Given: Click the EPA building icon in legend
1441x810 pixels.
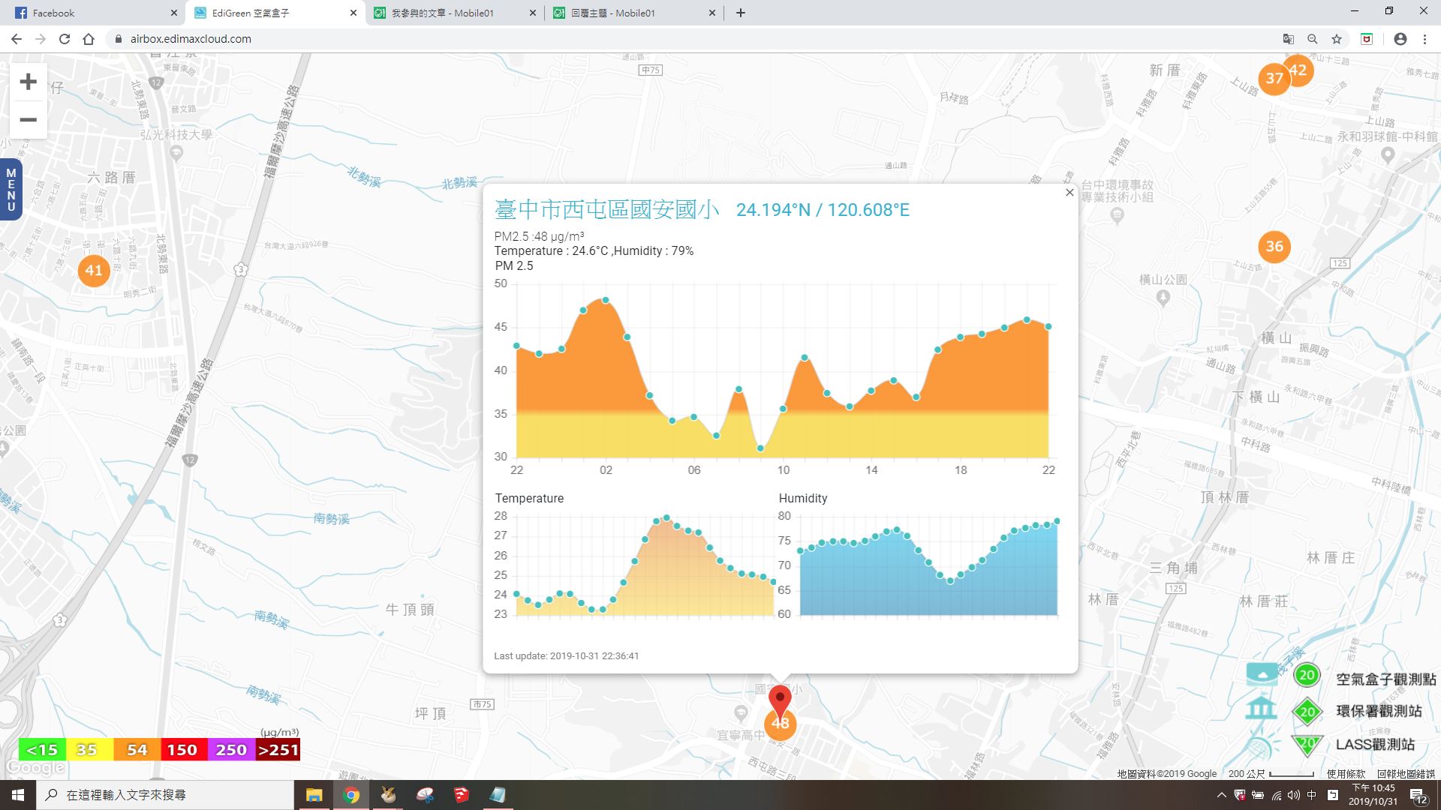Looking at the screenshot, I should click(x=1261, y=708).
